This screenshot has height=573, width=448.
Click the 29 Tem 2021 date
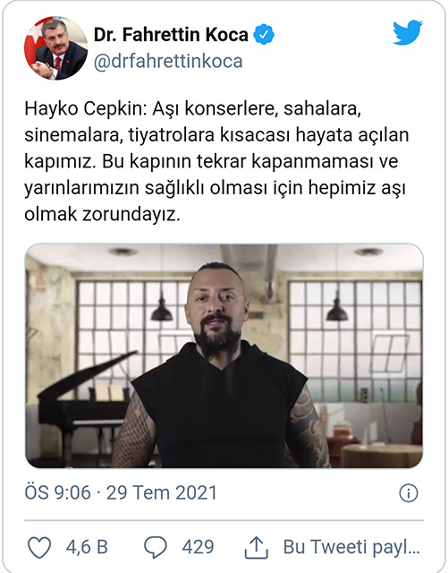(x=162, y=492)
